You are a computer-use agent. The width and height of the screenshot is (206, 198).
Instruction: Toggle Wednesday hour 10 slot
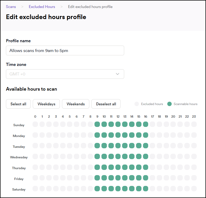(x=104, y=156)
